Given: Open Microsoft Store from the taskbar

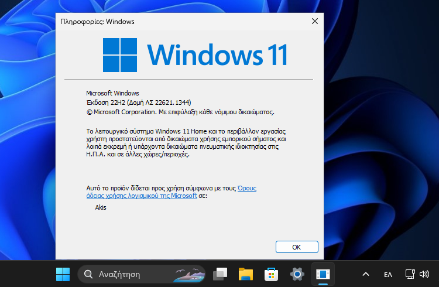Looking at the screenshot, I should (x=271, y=274).
